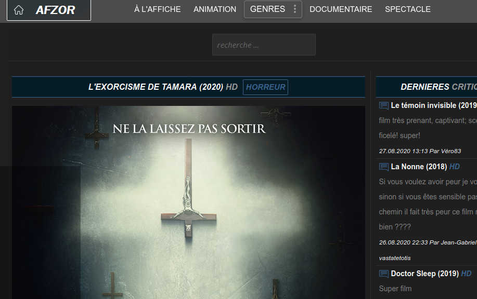
Task: Click comment icon beside Le témoin invisible
Action: click(x=383, y=106)
